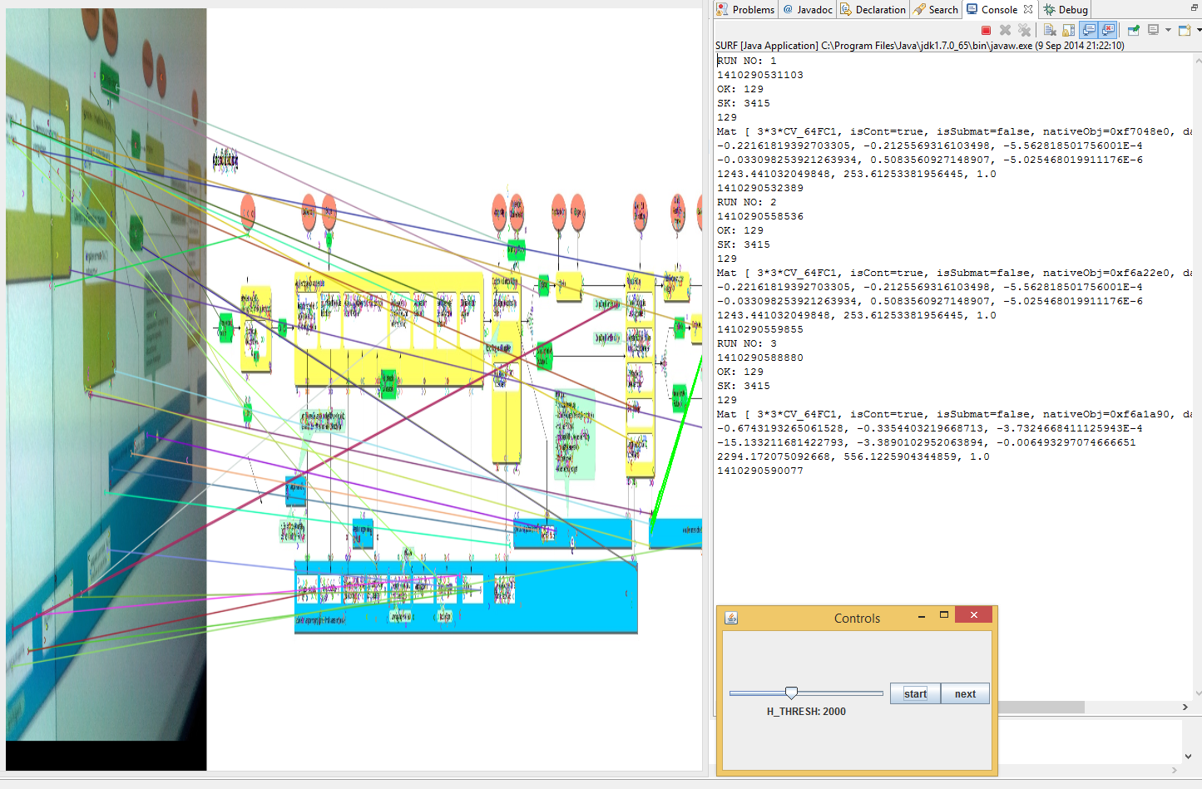Click timestamp line 1410290588880

click(760, 358)
